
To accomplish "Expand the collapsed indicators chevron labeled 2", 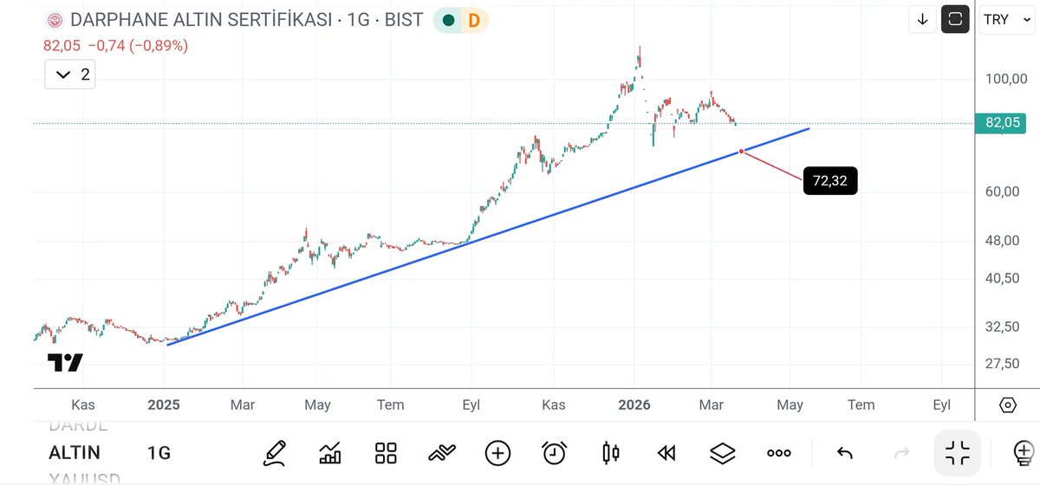I will 70,74.
